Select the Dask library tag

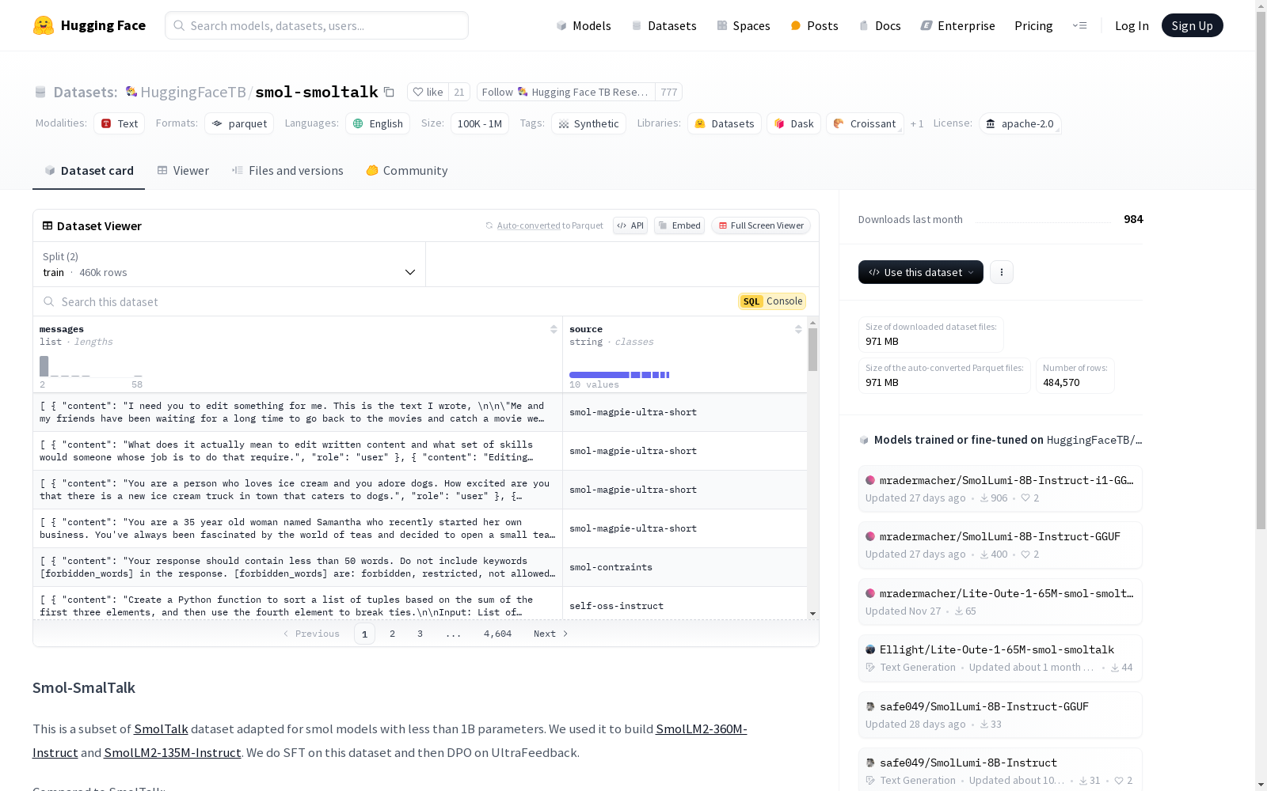click(793, 123)
